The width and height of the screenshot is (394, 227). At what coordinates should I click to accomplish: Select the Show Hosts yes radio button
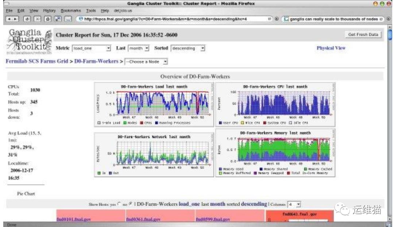click(118, 204)
